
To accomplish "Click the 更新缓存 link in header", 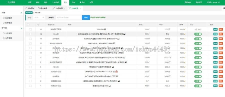I will click(x=188, y=2).
